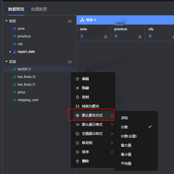The width and height of the screenshot is (174, 174).
Task: Open settings gear in province column header
Action: [x=140, y=37]
